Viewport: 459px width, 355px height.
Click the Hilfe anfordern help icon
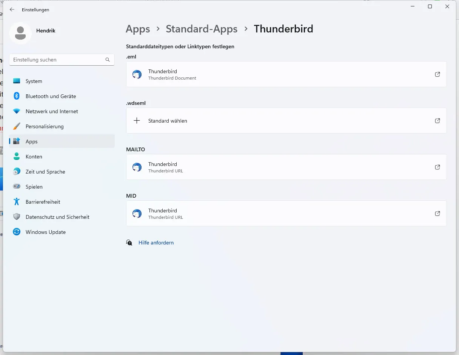129,243
